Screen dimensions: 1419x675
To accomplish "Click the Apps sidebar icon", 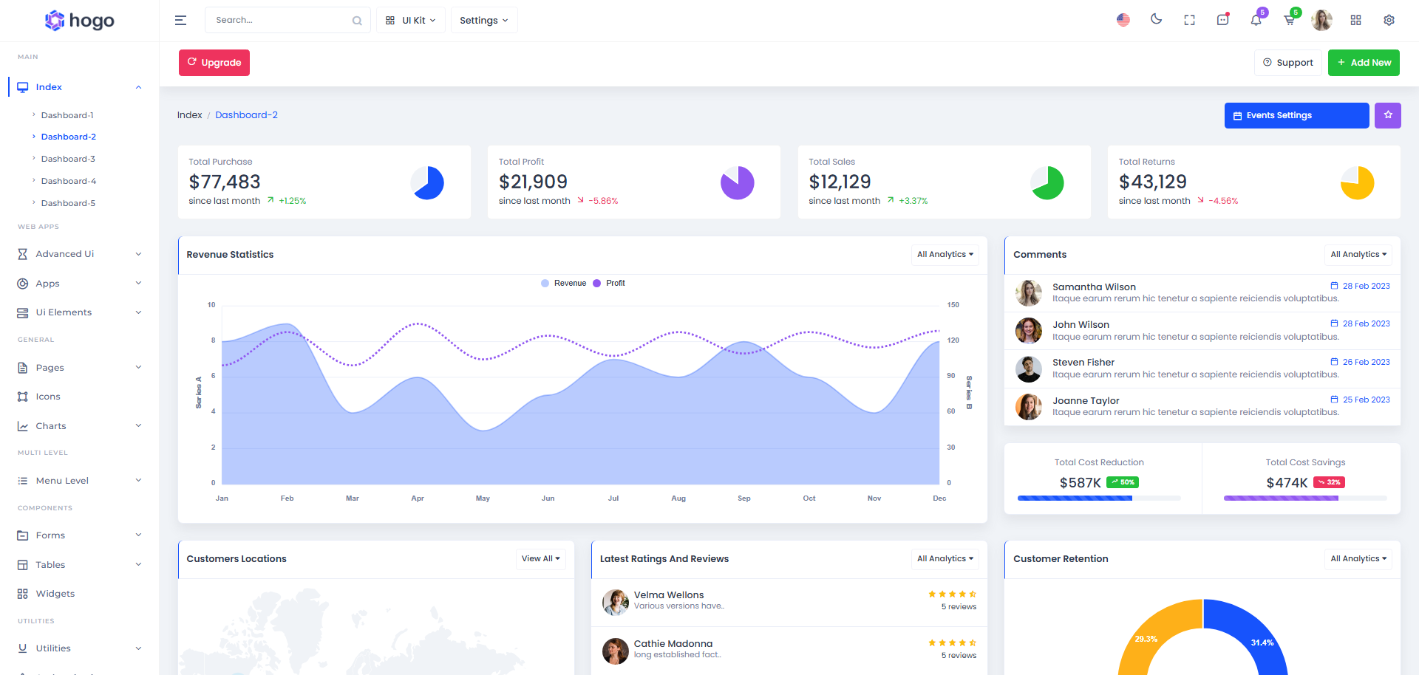I will coord(23,284).
